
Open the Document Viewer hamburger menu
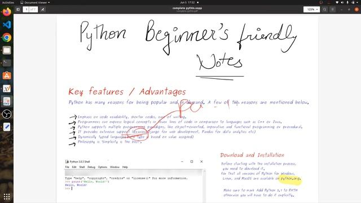[x=332, y=10]
